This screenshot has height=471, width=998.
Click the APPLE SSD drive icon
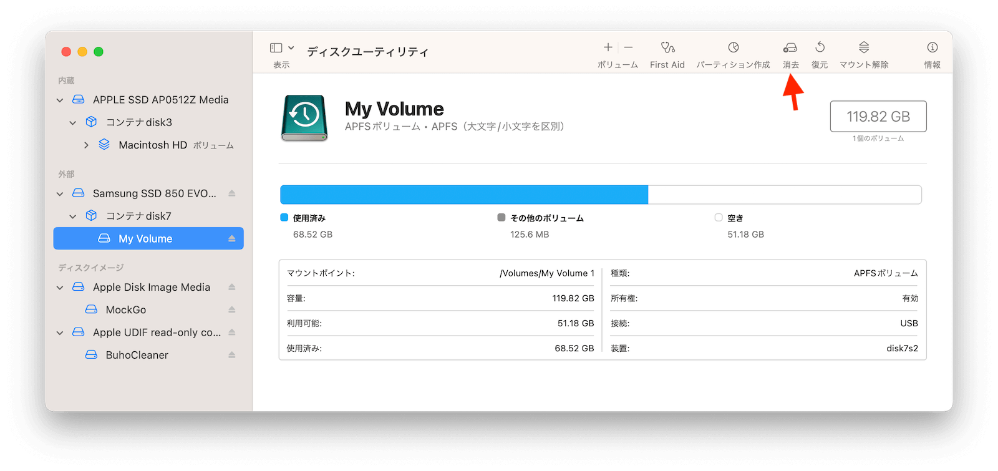pyautogui.click(x=79, y=99)
